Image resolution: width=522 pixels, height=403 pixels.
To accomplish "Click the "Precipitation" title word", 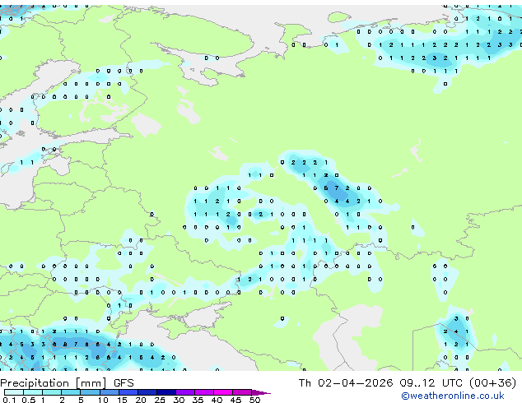I will coord(35,383).
